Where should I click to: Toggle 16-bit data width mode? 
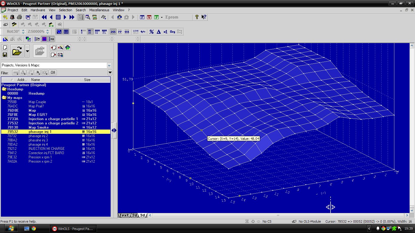coord(90,32)
